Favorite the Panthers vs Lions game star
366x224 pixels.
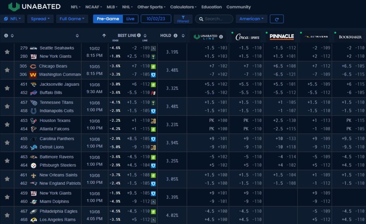(x=7, y=143)
